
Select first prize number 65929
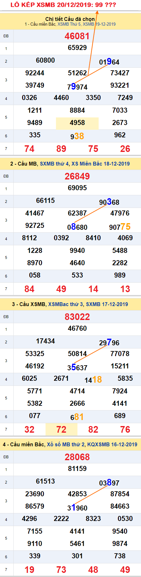pos(77,48)
